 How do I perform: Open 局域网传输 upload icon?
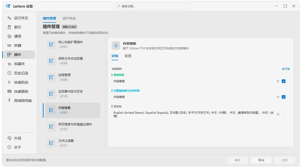tap(9, 101)
